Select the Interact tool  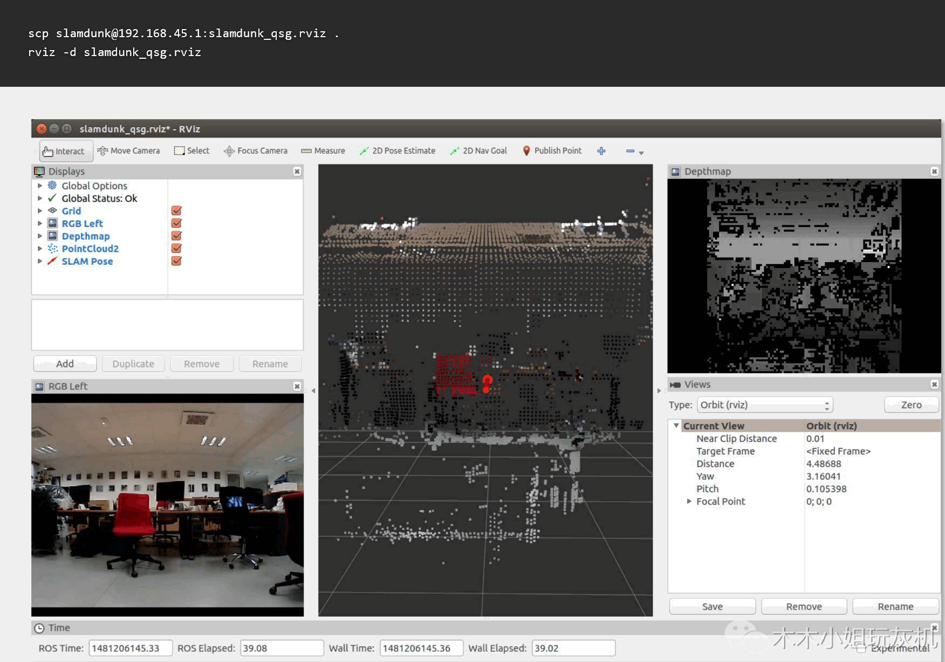[64, 151]
